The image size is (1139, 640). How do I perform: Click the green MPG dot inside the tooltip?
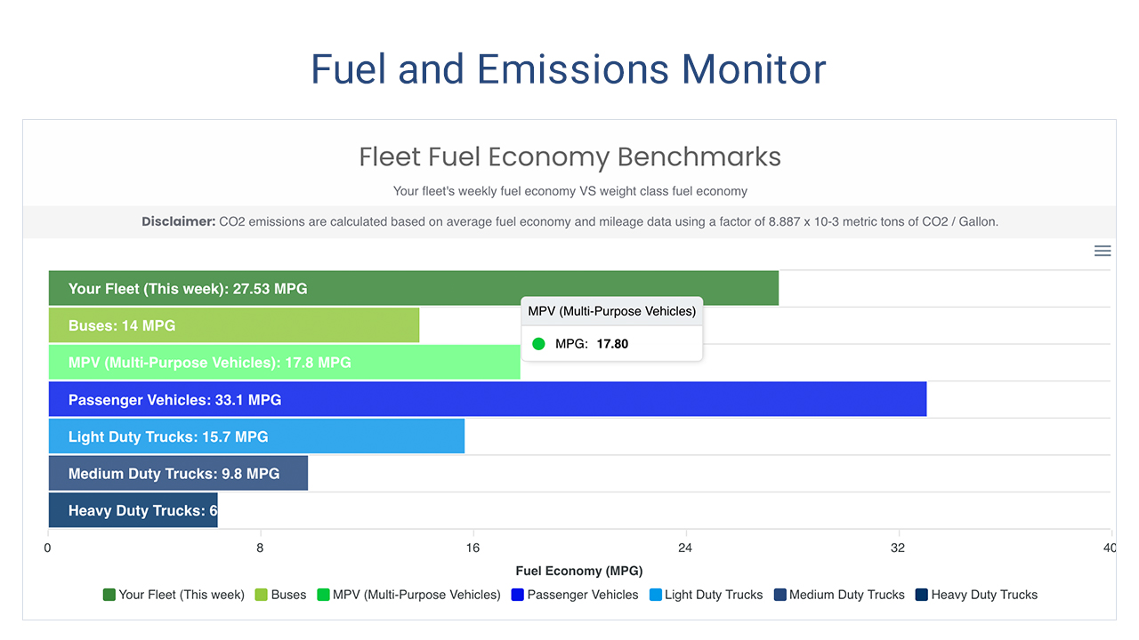click(x=538, y=343)
